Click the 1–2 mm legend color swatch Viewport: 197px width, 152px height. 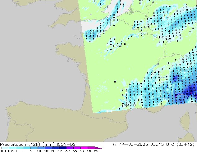tap(20, 148)
